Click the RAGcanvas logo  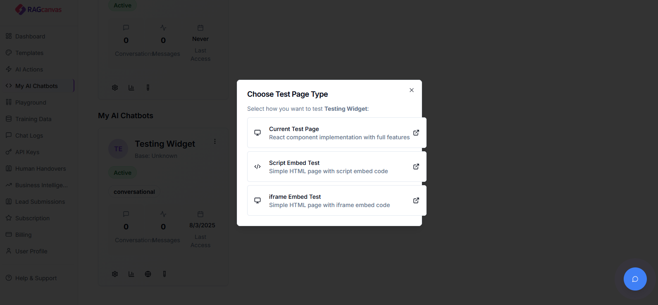(x=38, y=10)
